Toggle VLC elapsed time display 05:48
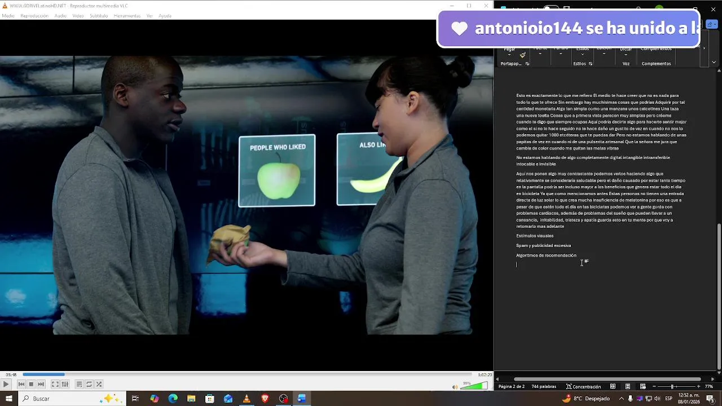722x406 pixels. 11,374
